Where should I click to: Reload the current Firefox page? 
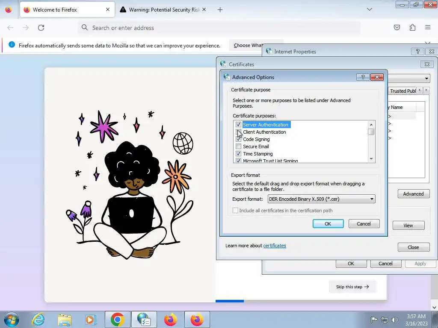coord(41,28)
